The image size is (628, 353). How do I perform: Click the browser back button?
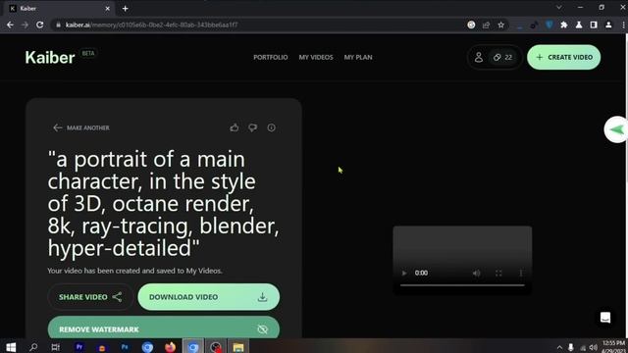(x=10, y=25)
